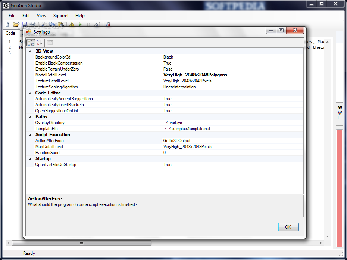The image size is (347, 260).
Task: Copy with the toolbar copy icon
Action: [x=52, y=24]
